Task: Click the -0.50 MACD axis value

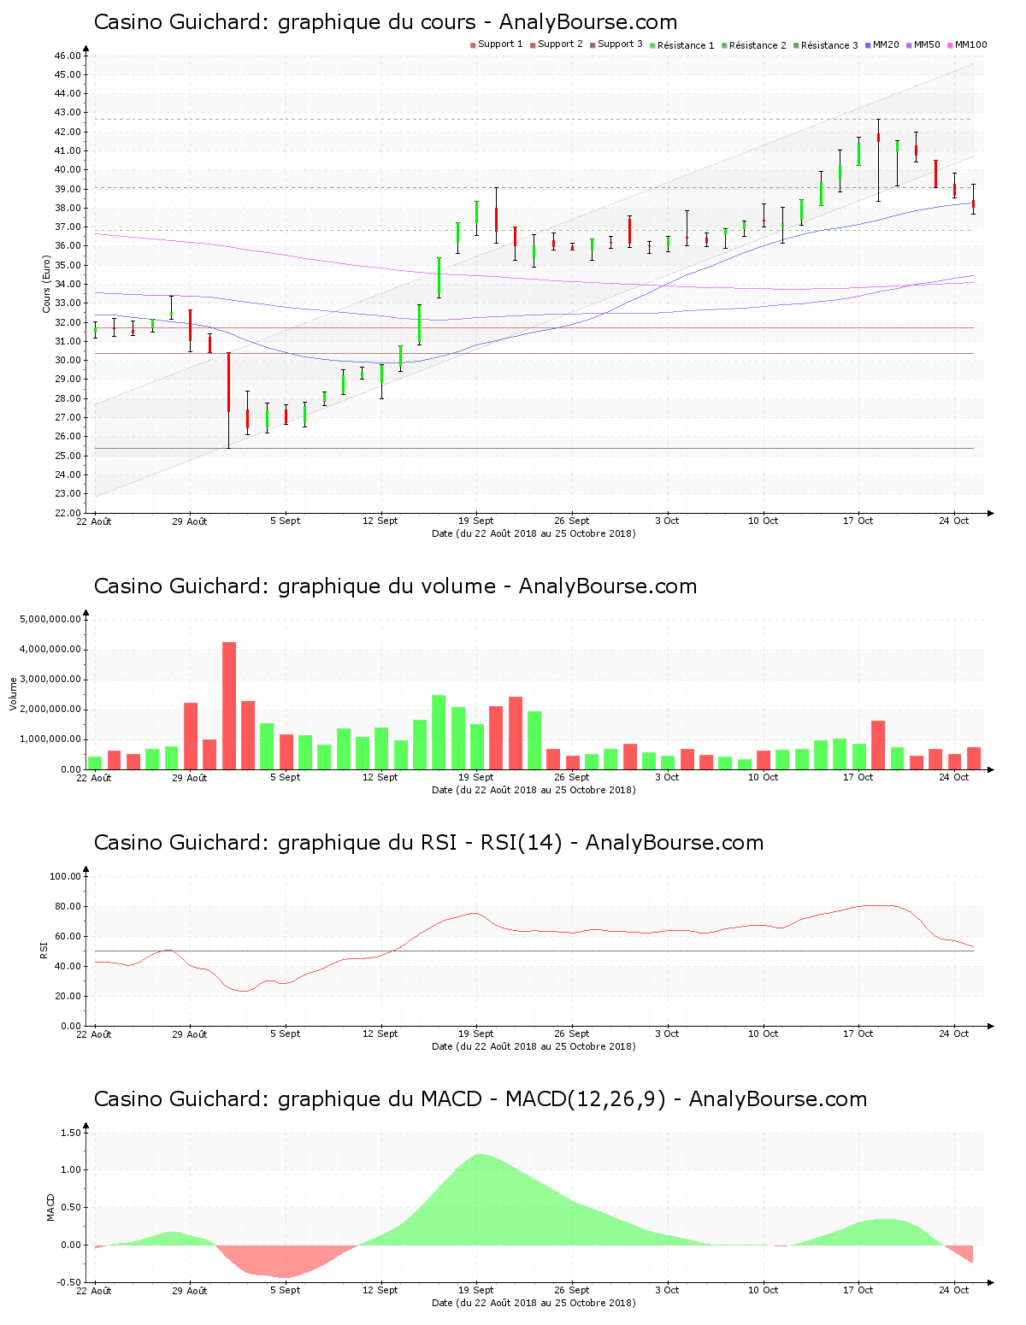Action: 68,1282
